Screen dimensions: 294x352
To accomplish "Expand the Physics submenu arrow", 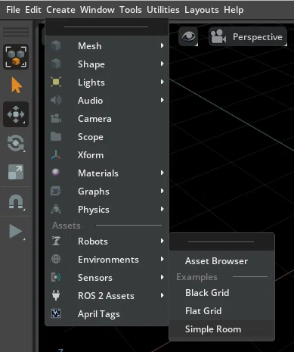I will (162, 209).
